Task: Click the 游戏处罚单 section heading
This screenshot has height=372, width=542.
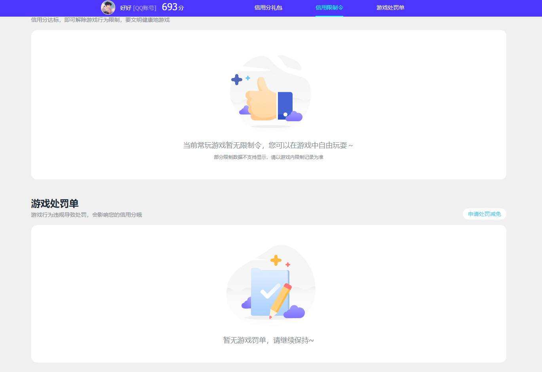Action: pos(55,204)
